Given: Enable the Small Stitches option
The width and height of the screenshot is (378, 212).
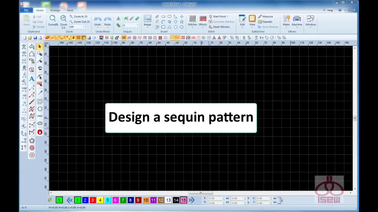Looking at the screenshot, I should pyautogui.click(x=221, y=26).
